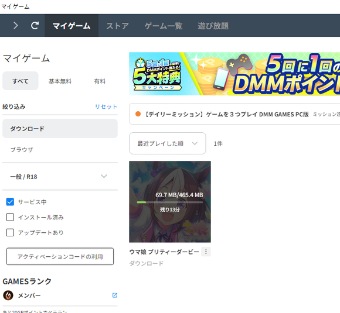Open the 遊び放題 tab
Viewport: 340px width, 313px height.
[x=213, y=26]
